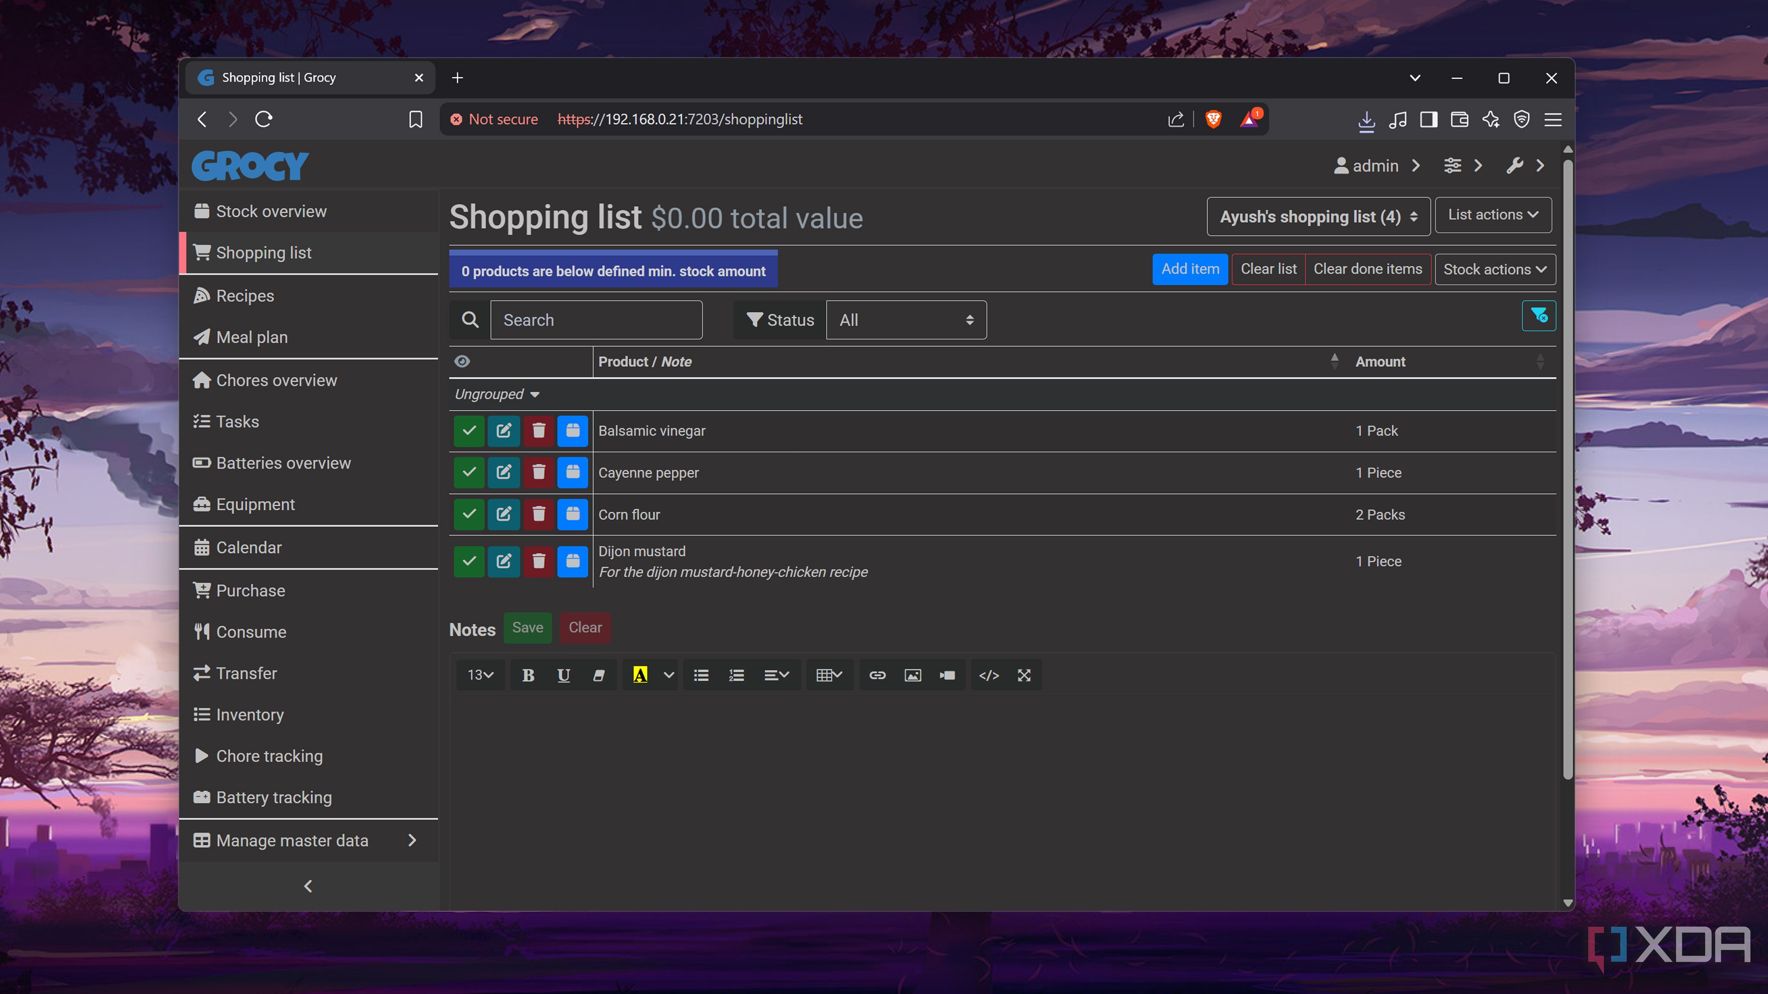Delete the Corn flour item

pos(539,514)
